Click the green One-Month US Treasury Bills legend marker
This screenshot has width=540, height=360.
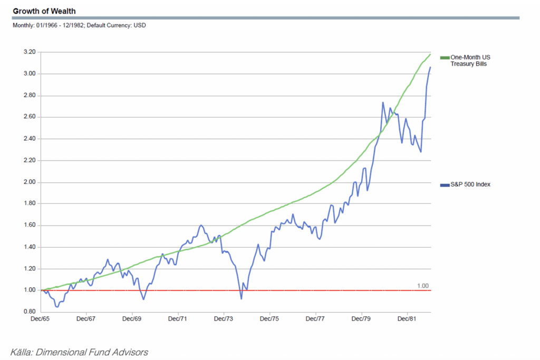(442, 57)
